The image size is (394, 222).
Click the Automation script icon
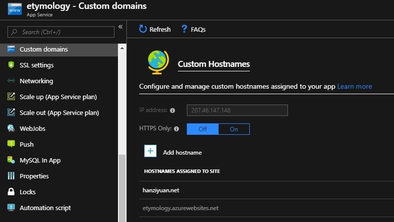(x=11, y=208)
